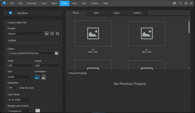Delete the preset with trash icon
Image resolution: width=195 pixels, height=113 pixels.
coord(52,34)
